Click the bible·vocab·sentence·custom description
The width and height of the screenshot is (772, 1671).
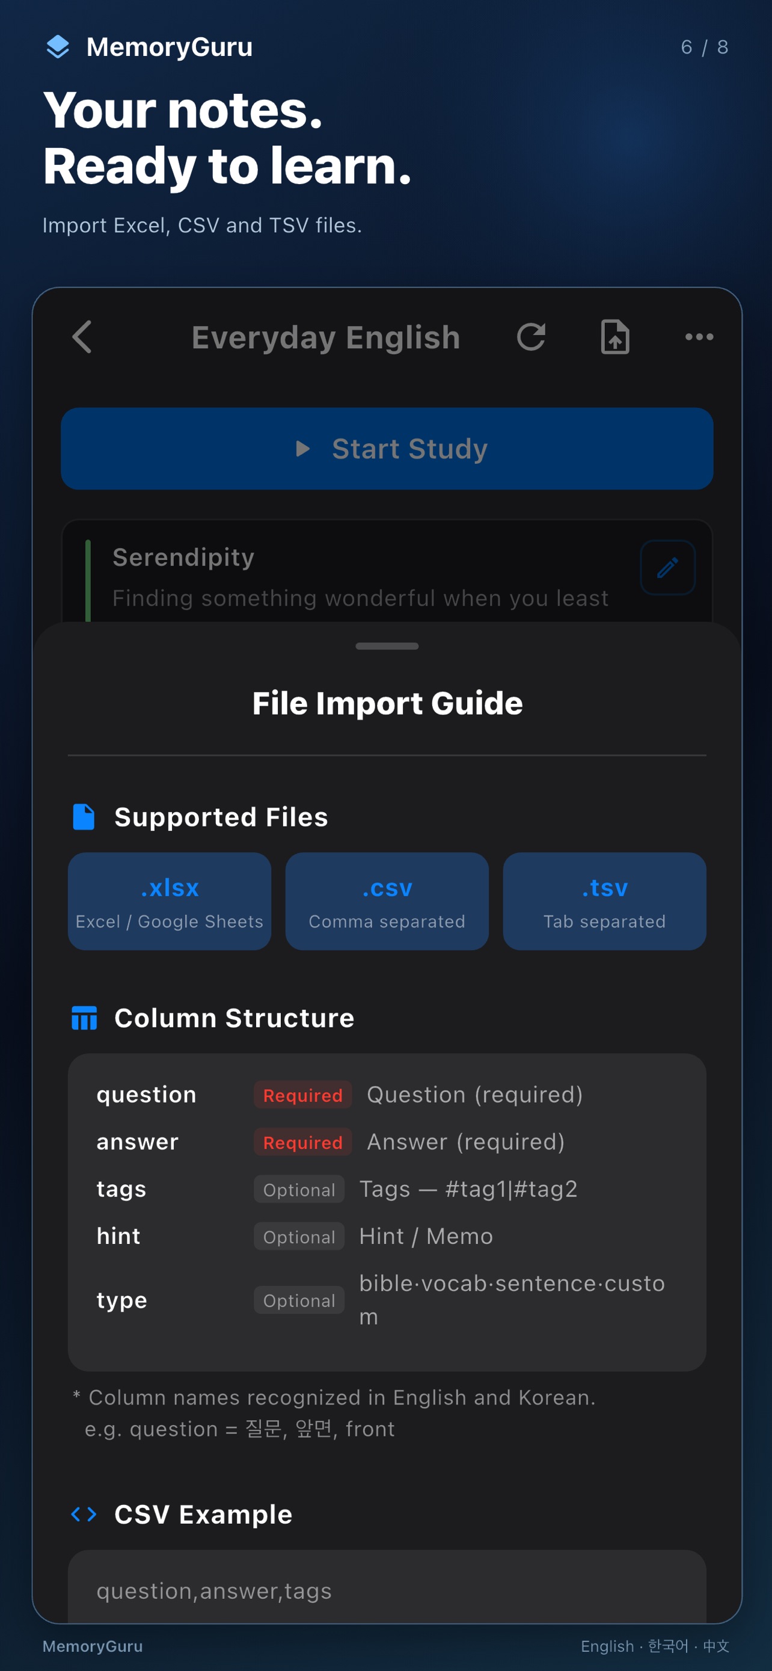tap(512, 1300)
